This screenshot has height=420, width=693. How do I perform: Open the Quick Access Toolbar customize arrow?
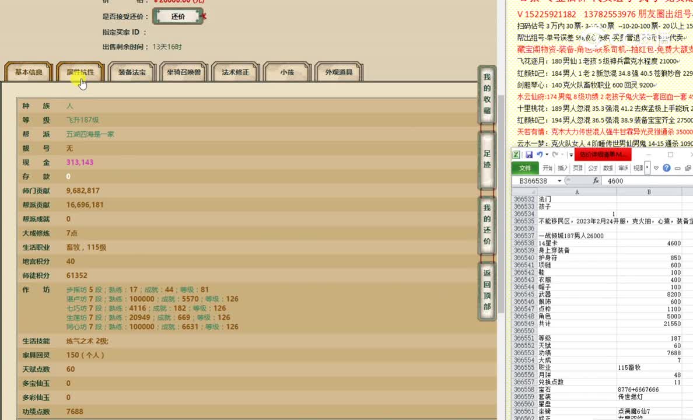click(x=571, y=155)
